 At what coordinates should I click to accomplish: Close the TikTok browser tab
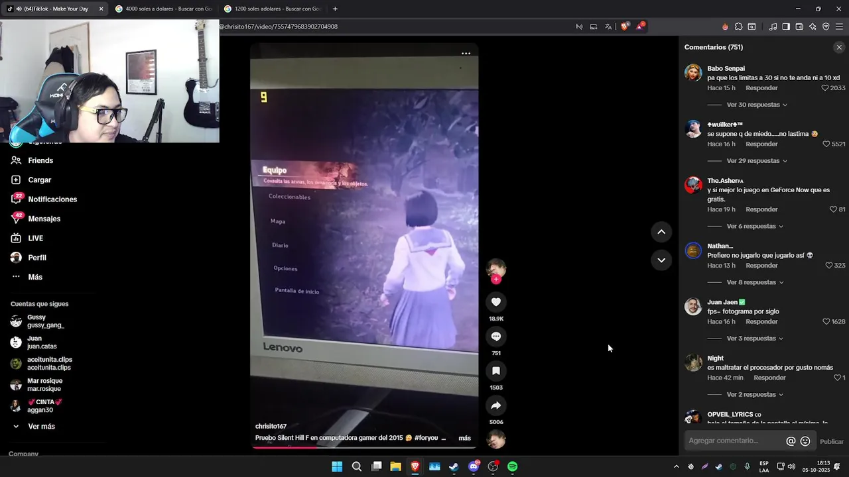click(101, 9)
